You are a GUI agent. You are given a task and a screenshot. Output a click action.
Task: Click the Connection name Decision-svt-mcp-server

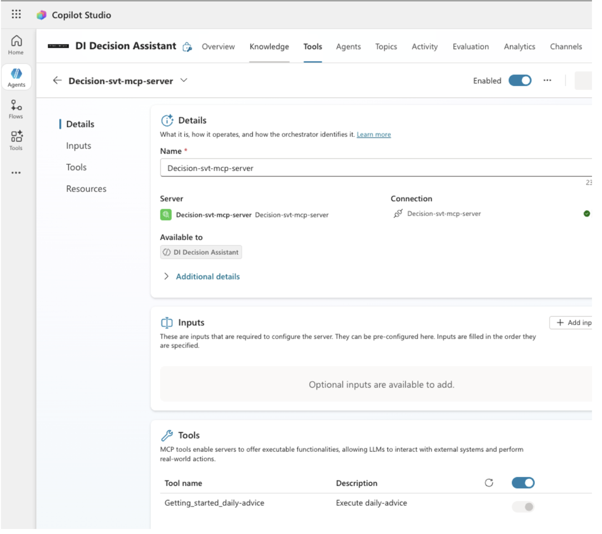click(444, 214)
